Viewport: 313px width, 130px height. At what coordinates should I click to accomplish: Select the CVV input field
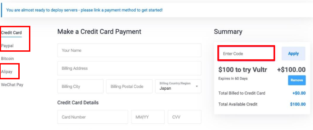184,117
